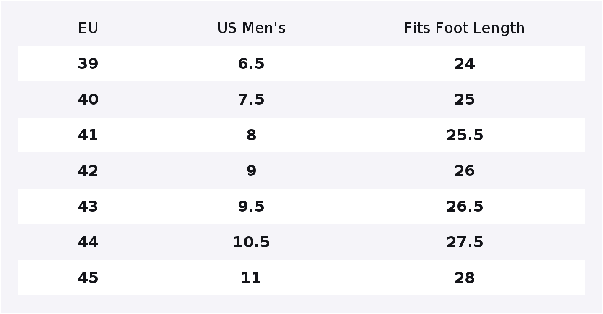Viewport: 603px width, 314px height.
Task: Click US Men's size 10.5
Action: 251,242
